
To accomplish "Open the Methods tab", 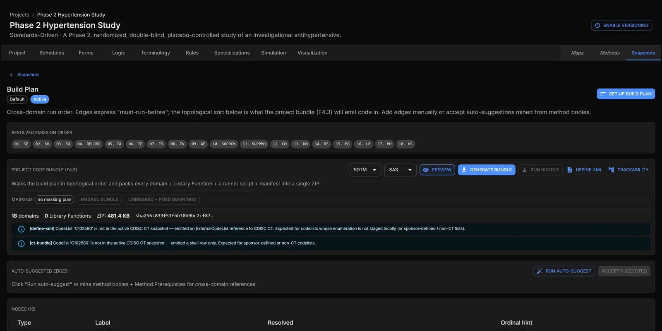I will click(610, 53).
